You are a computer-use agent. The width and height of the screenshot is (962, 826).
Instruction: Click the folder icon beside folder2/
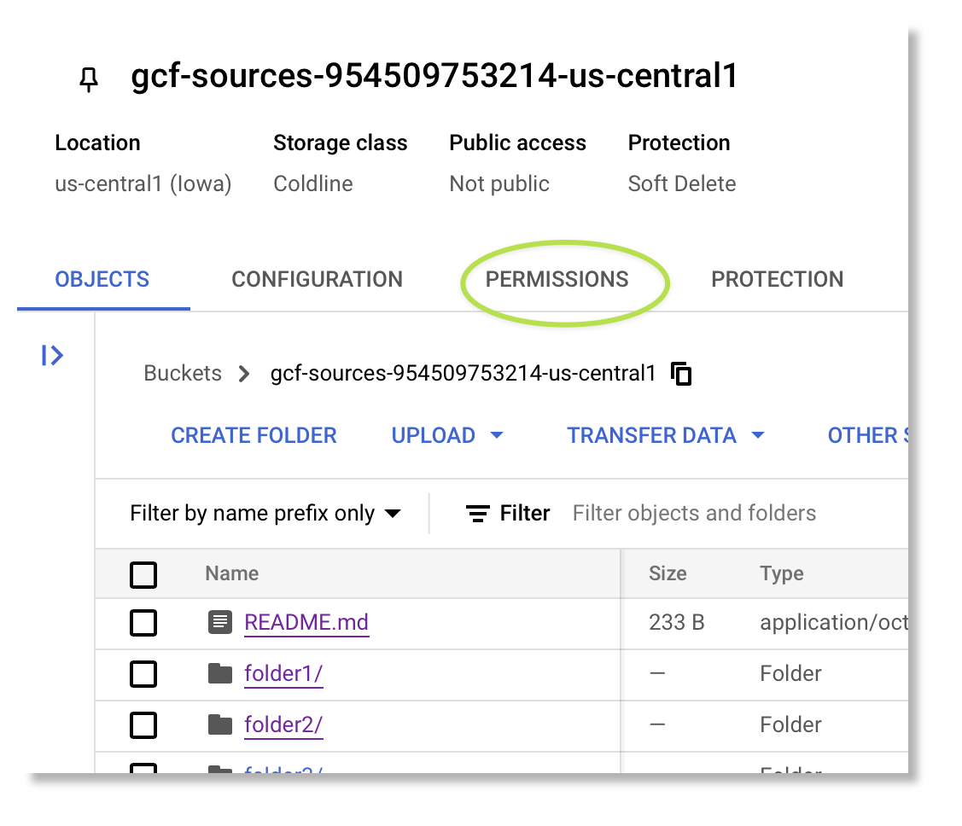(x=220, y=724)
